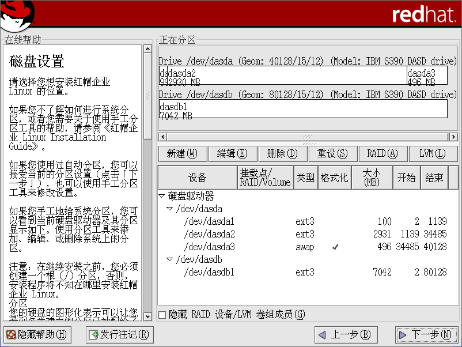Click the help panel vertical scrollbar thumb
Viewport: 462px width, 347px height.
click(x=147, y=96)
